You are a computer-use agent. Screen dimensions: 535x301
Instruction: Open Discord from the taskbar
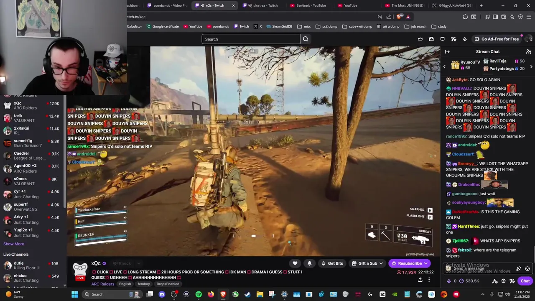162,294
